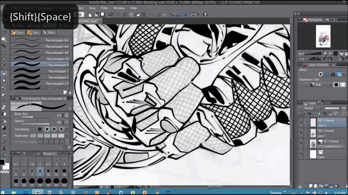Toggle visibility of the Paper layer

300,154
